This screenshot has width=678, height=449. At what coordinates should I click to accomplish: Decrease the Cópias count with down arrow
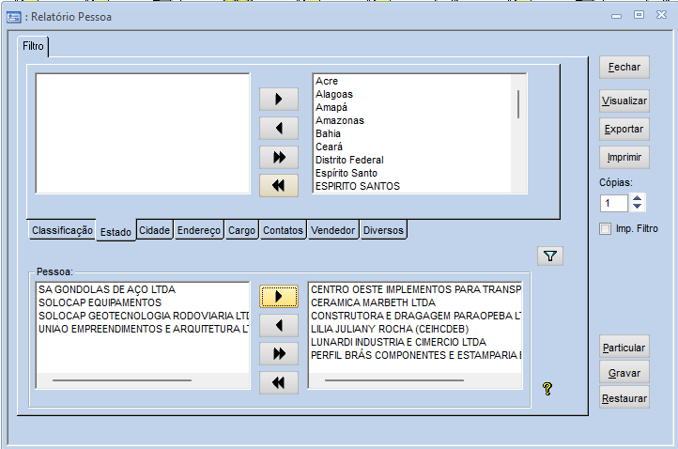[638, 208]
